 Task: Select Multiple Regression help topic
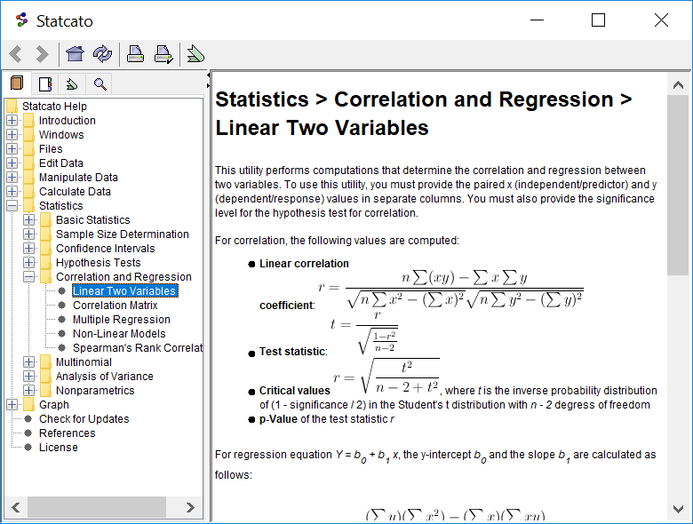[x=121, y=320]
